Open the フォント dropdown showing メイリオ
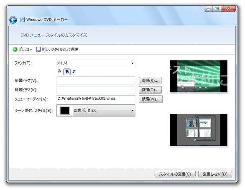This screenshot has height=190, width=245. tap(96, 63)
